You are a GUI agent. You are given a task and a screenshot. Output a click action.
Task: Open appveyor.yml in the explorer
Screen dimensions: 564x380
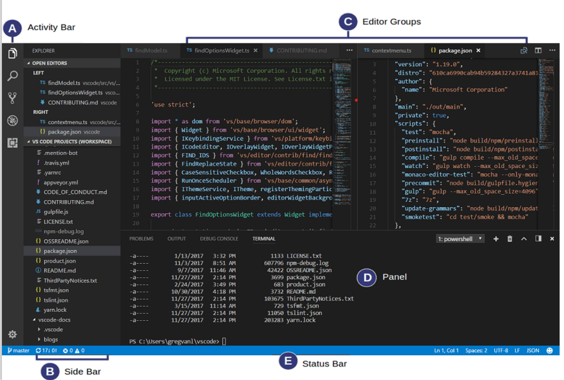coord(72,182)
